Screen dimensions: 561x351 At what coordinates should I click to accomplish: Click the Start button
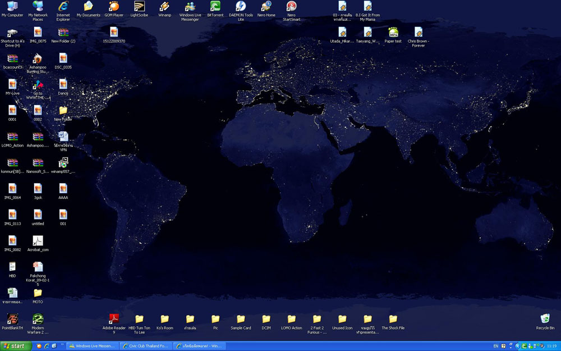click(x=16, y=346)
